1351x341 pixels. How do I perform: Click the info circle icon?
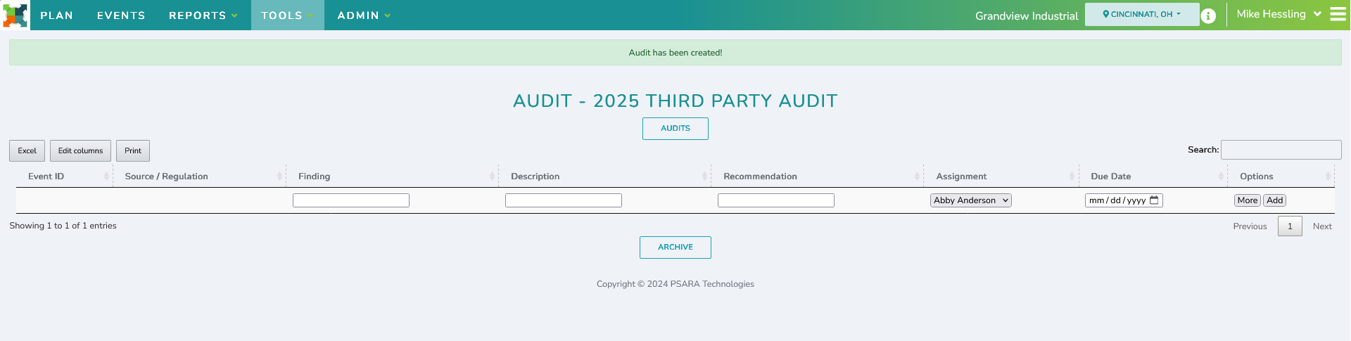(1208, 15)
